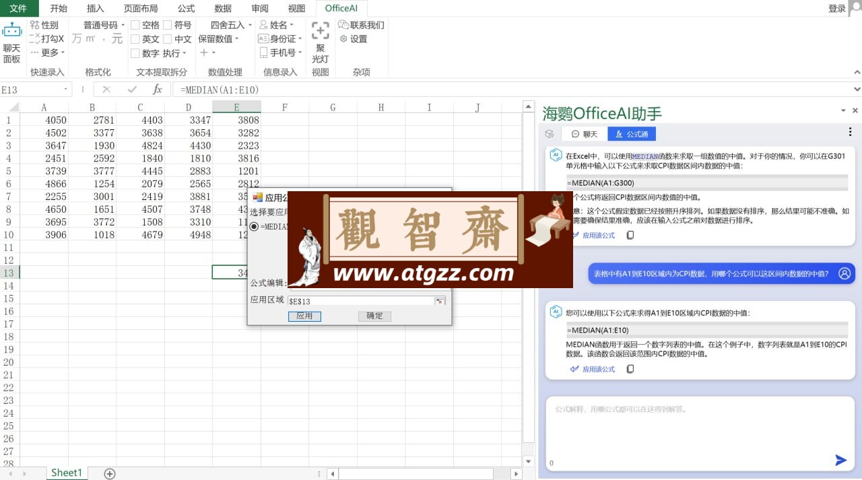Apply the 万 ten-thousand number format
This screenshot has height=480, width=862.
coord(77,39)
